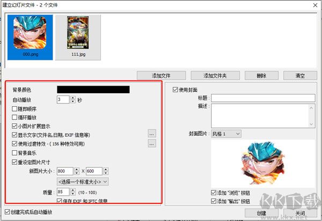Image resolution: width=322 pixels, height=221 pixels.
Task: Select the 000.png thumbnail
Action: click(x=30, y=37)
